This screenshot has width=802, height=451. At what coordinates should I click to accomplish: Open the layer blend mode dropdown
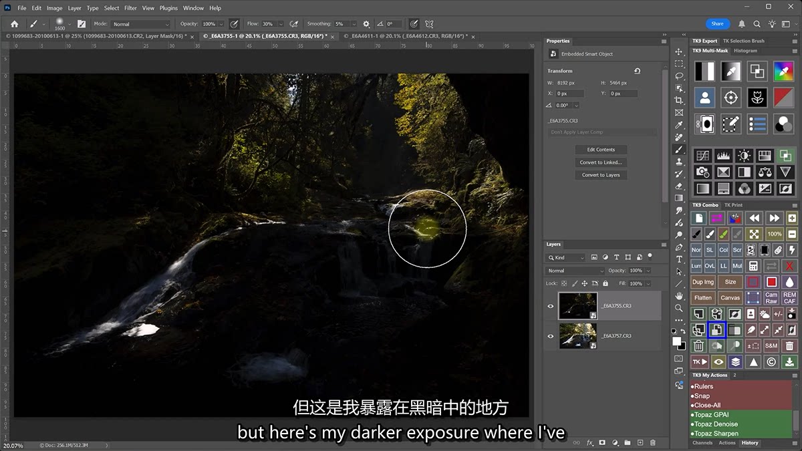point(575,271)
